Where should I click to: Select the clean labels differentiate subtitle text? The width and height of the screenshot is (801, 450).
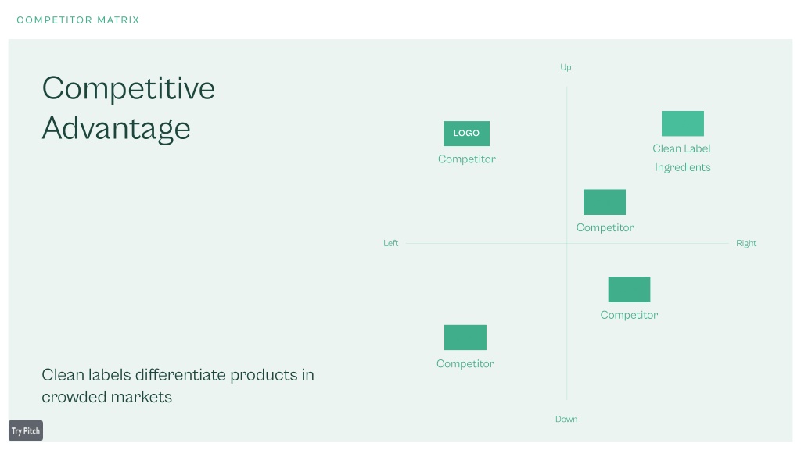pos(178,386)
